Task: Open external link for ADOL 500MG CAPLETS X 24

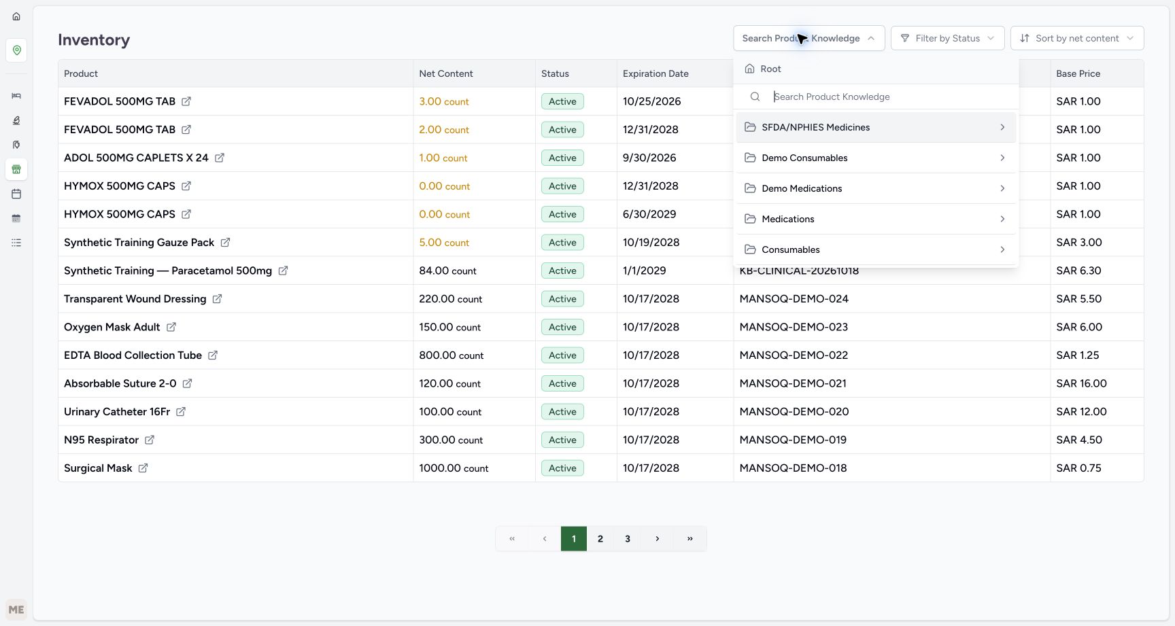Action: pos(220,158)
